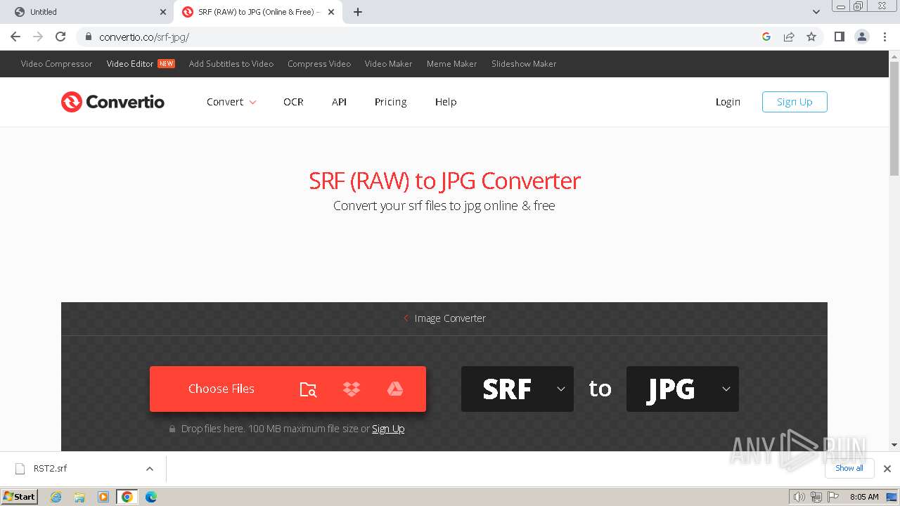Open the JPG target format dropdown

coord(683,389)
